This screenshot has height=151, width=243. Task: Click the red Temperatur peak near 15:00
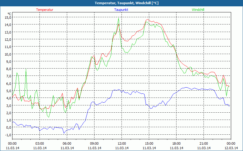[x=147, y=19]
